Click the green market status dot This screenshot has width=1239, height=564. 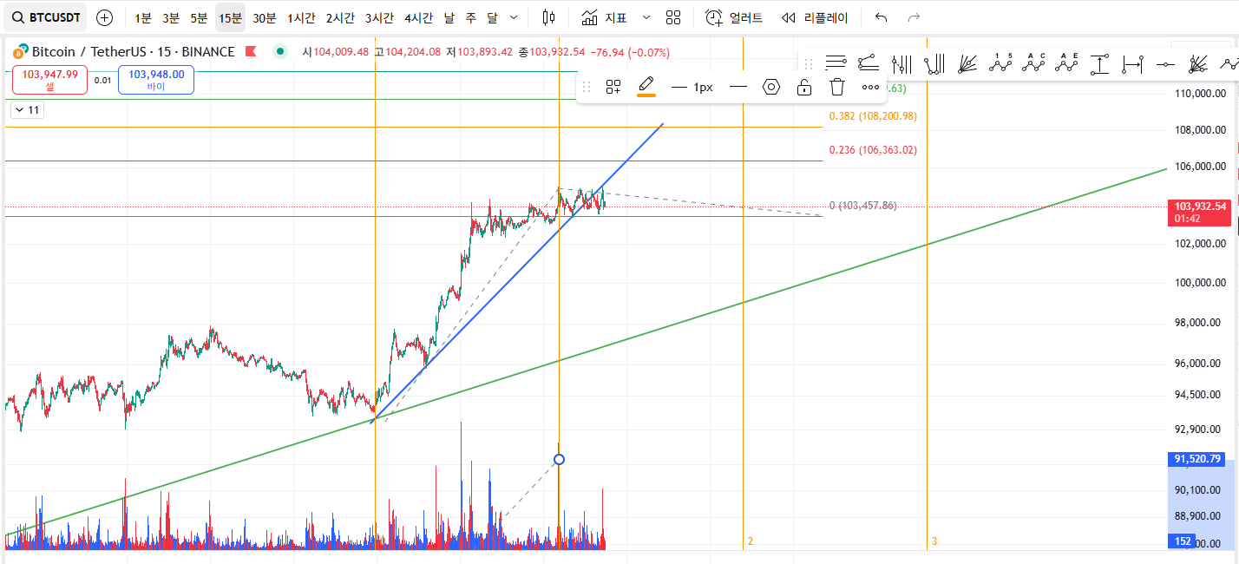(279, 52)
